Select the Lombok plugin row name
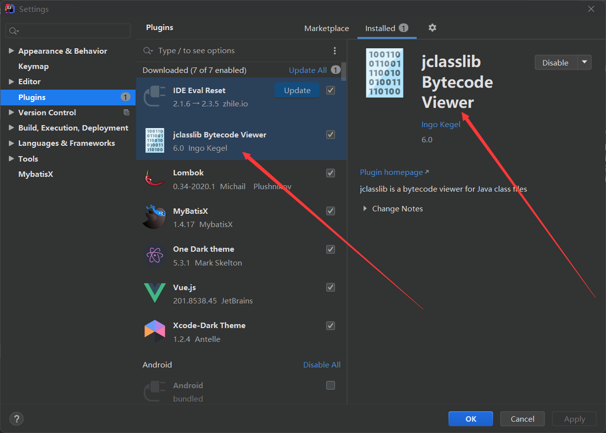The height and width of the screenshot is (433, 606). (x=188, y=172)
